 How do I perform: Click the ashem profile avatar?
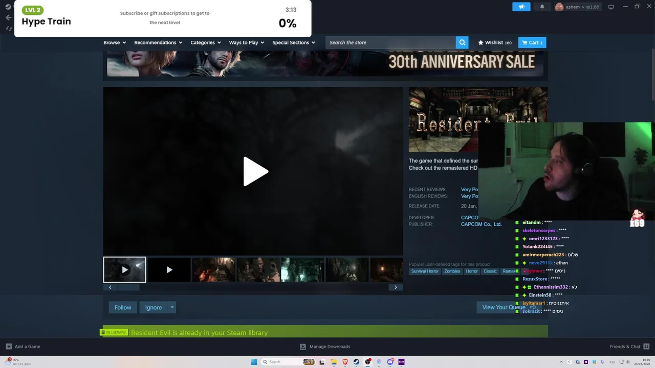click(x=559, y=7)
